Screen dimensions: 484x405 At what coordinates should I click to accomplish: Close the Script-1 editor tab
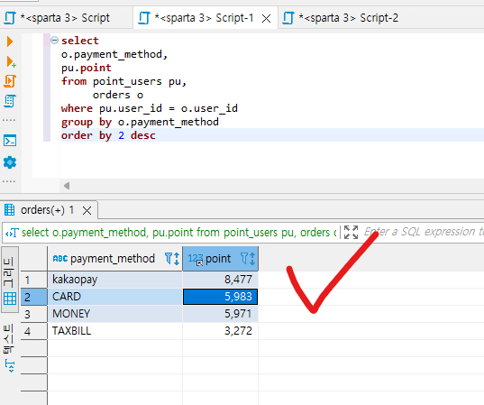pyautogui.click(x=266, y=19)
